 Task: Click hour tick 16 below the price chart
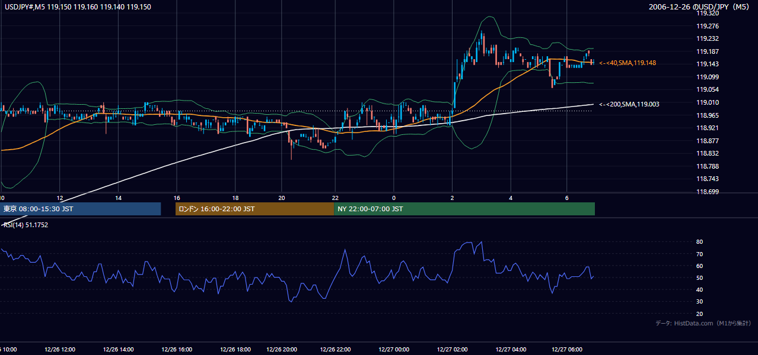pos(177,198)
